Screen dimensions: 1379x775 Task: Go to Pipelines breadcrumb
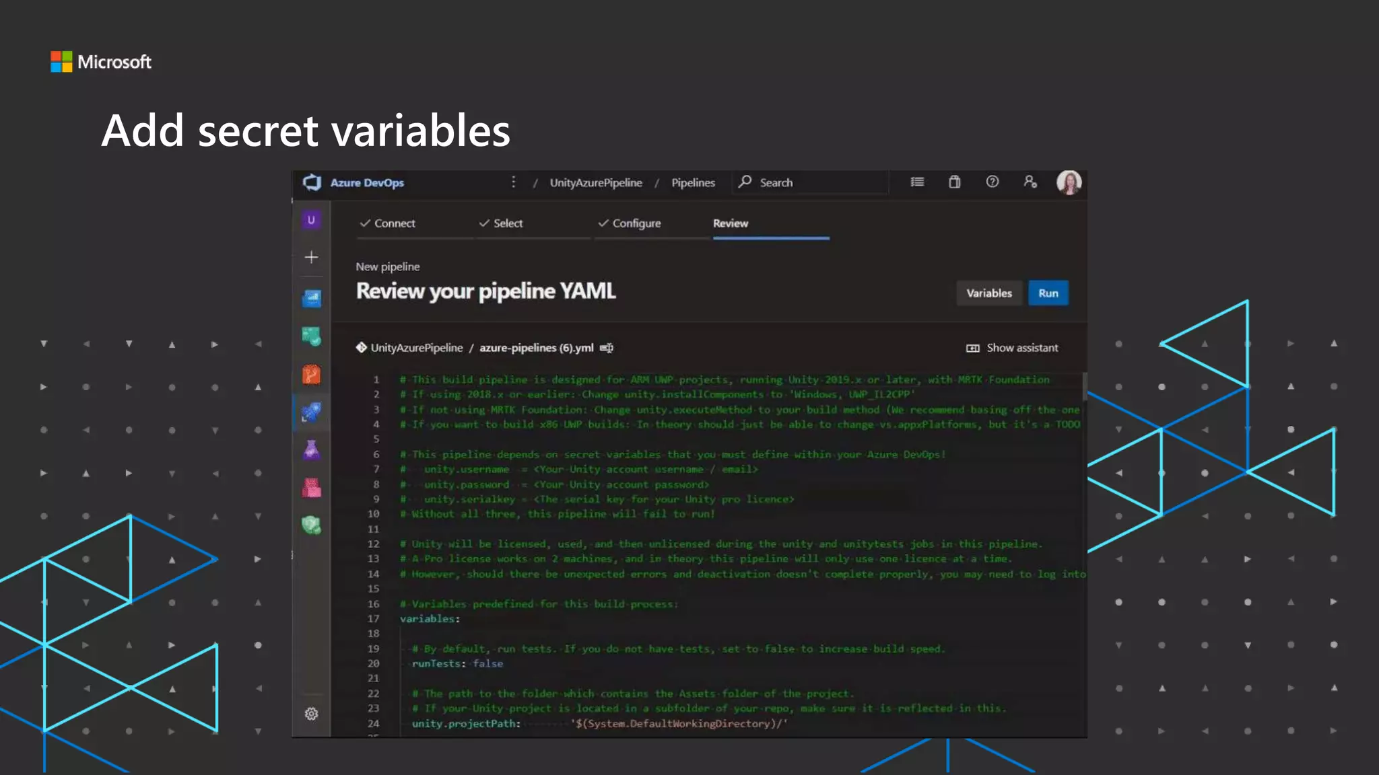[x=693, y=183]
